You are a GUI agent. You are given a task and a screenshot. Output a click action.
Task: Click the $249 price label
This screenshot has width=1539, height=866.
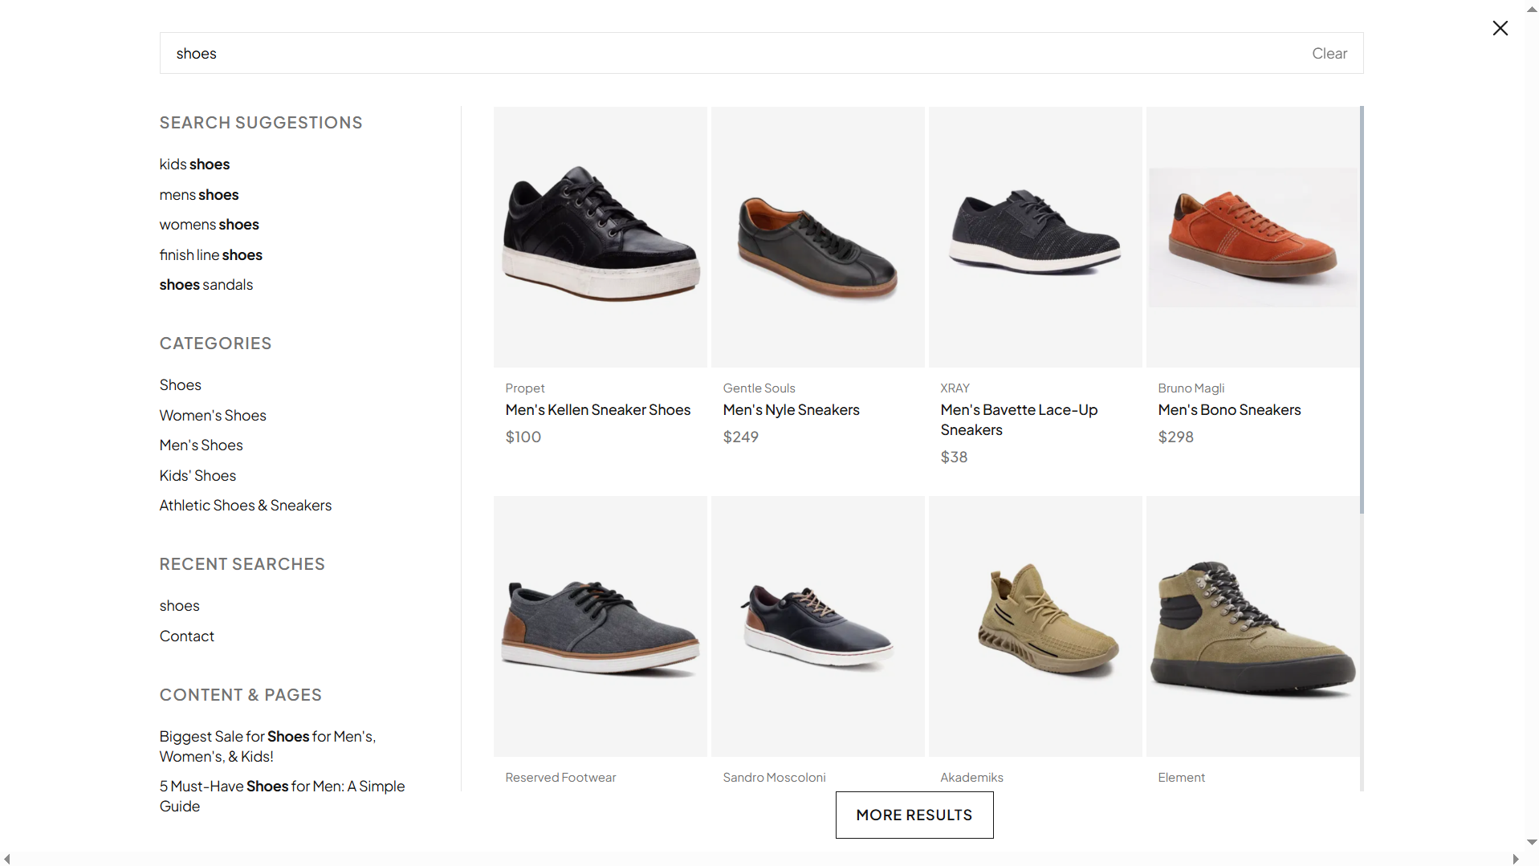coord(740,437)
